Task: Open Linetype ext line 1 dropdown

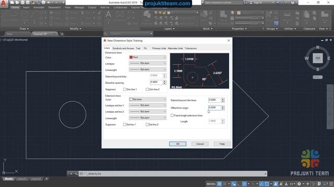Action: [x=147, y=105]
